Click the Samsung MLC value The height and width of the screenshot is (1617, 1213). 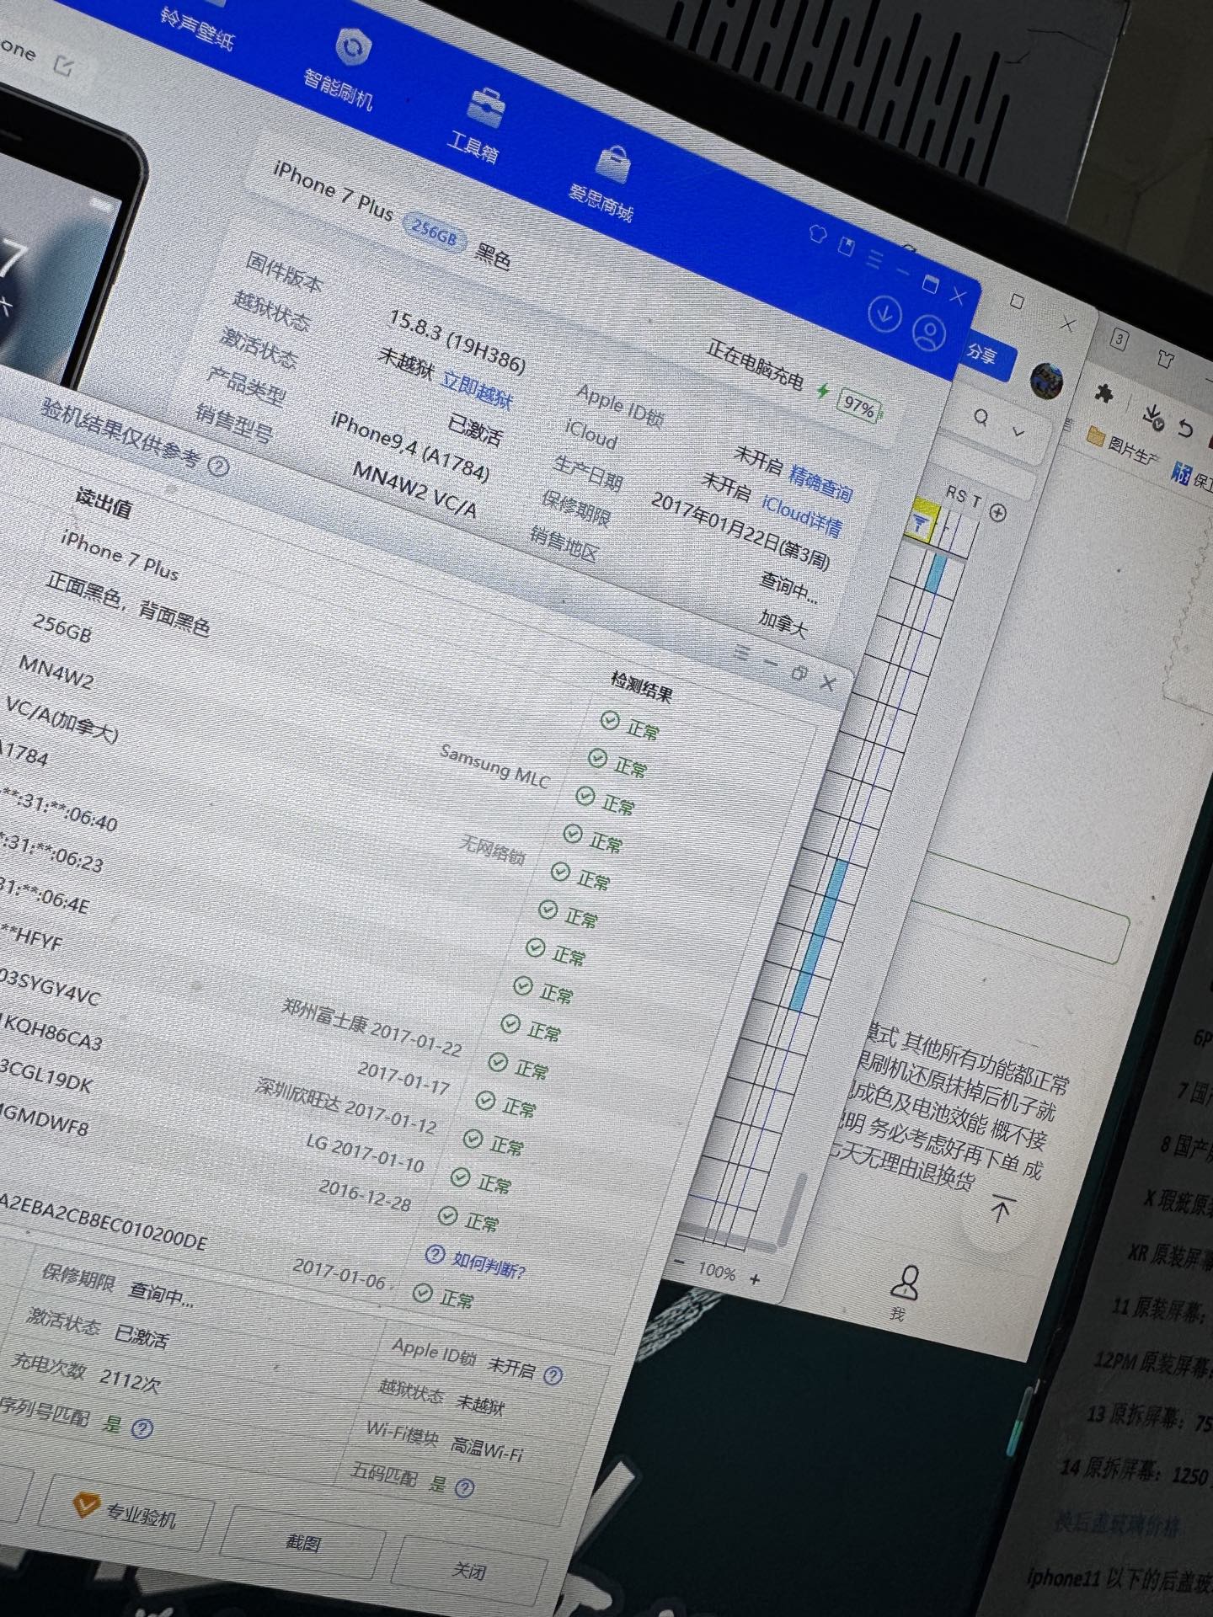(495, 767)
